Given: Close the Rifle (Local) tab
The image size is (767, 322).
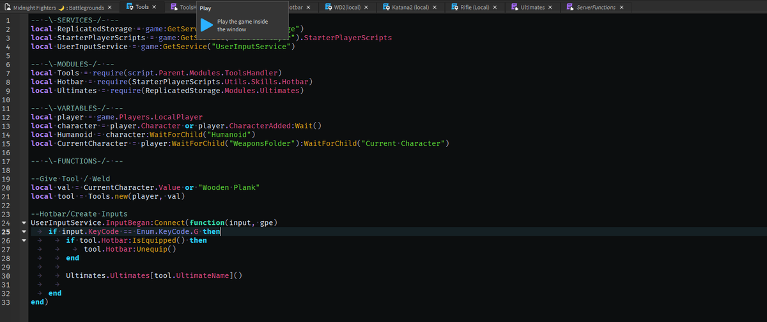Looking at the screenshot, I should click(x=495, y=8).
